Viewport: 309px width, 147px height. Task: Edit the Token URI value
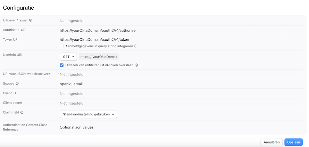[x=94, y=40]
